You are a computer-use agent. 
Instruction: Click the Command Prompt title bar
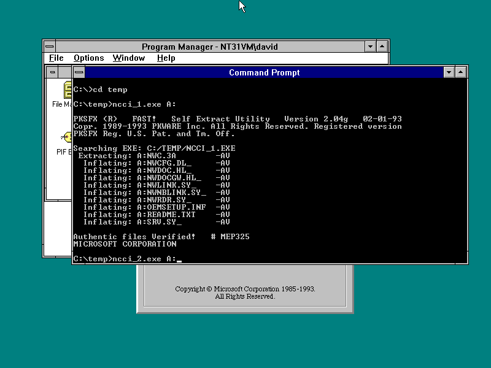point(265,72)
